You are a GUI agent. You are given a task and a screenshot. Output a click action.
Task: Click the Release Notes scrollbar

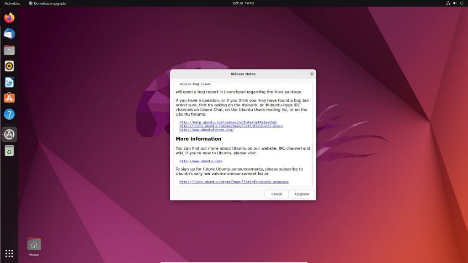[x=312, y=132]
